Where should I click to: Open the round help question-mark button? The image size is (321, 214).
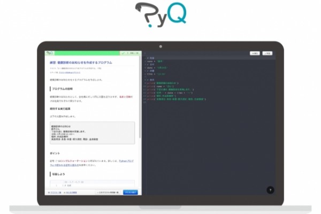click(270, 190)
